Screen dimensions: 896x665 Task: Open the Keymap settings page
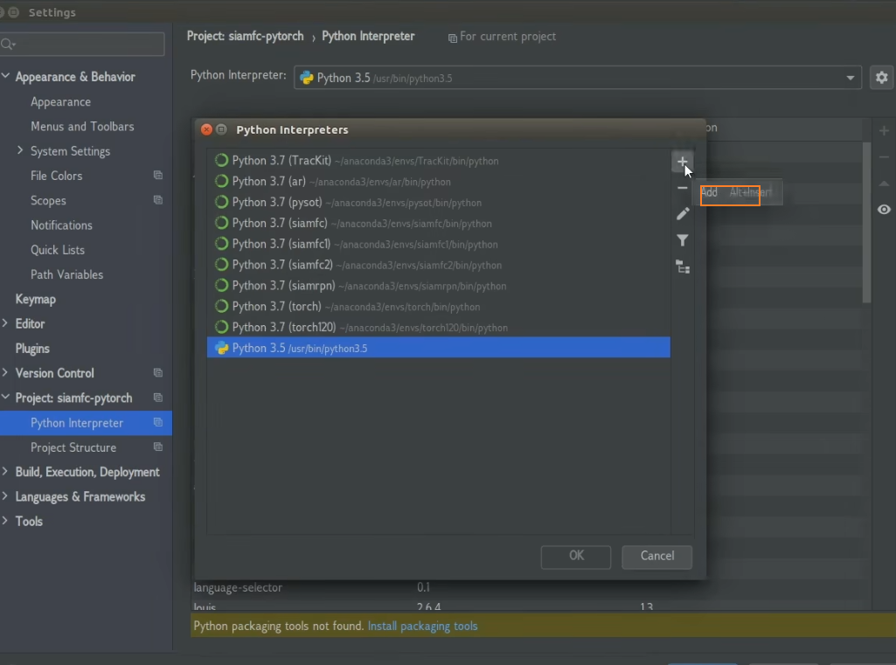click(x=36, y=299)
